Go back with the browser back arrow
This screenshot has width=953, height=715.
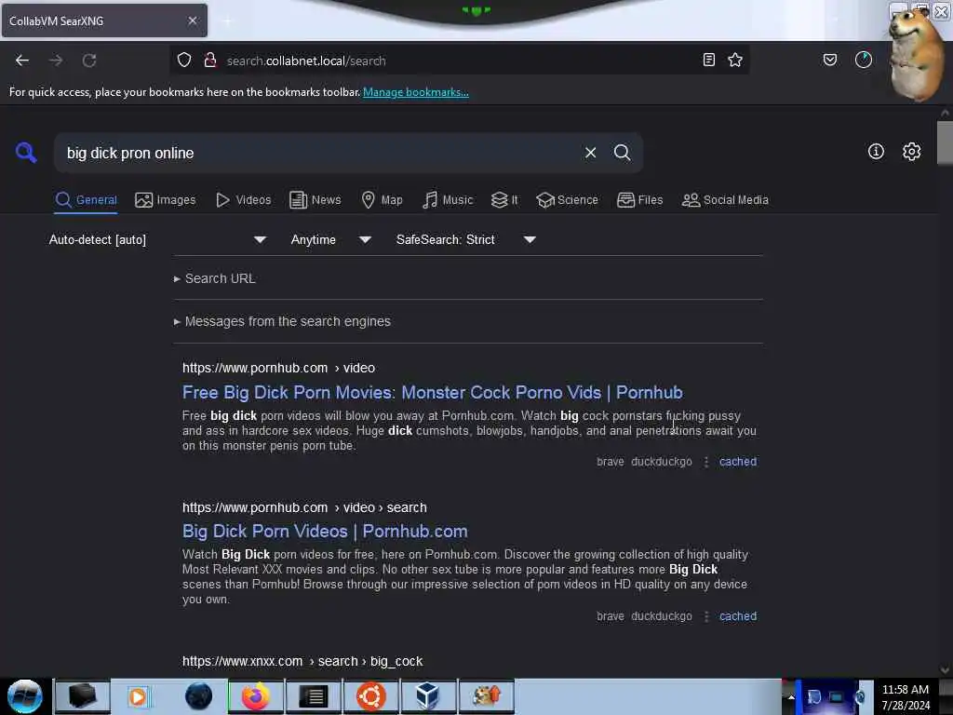22,61
